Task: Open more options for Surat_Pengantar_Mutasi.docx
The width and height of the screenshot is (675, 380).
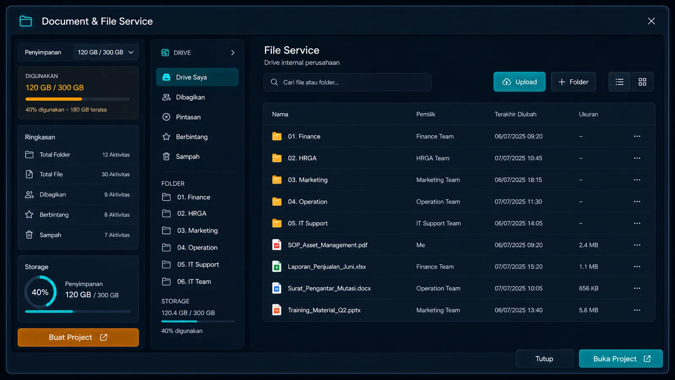Action: 637,288
